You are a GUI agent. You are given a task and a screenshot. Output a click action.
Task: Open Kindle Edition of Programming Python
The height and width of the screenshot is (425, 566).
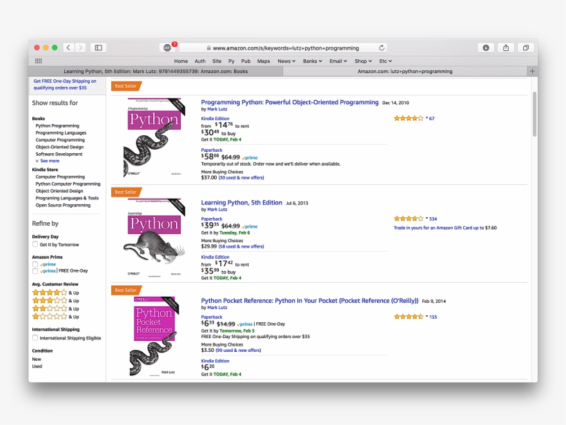[215, 119]
